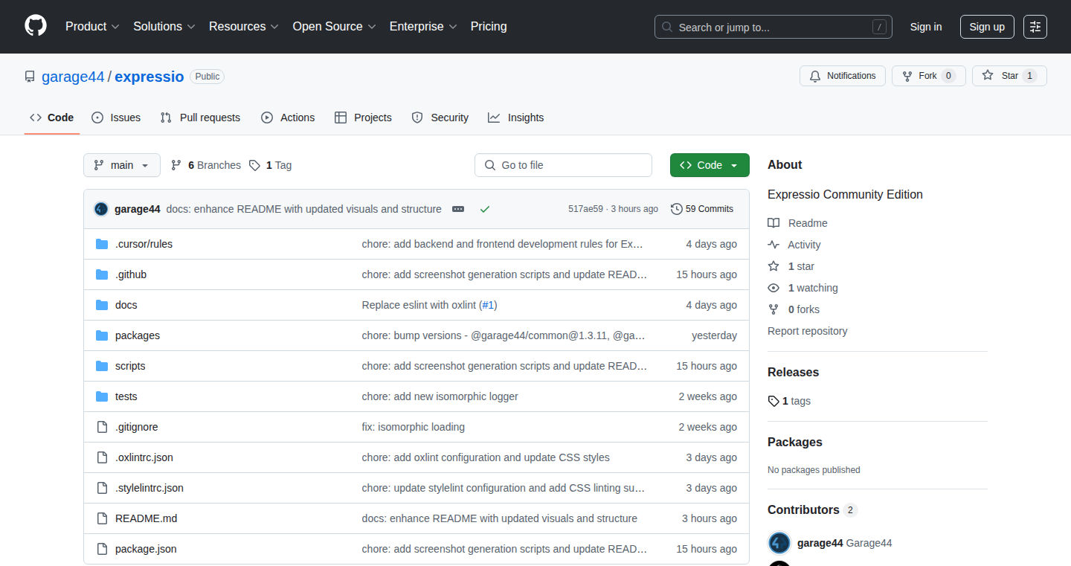Open the 1 tags link under Releases
1071x566 pixels.
click(x=789, y=401)
